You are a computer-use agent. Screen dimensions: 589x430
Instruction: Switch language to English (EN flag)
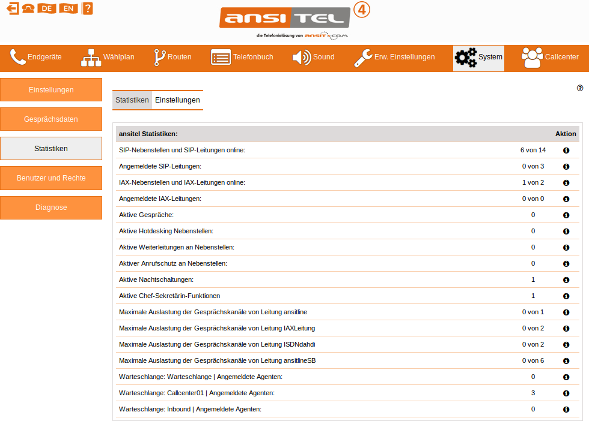(69, 8)
